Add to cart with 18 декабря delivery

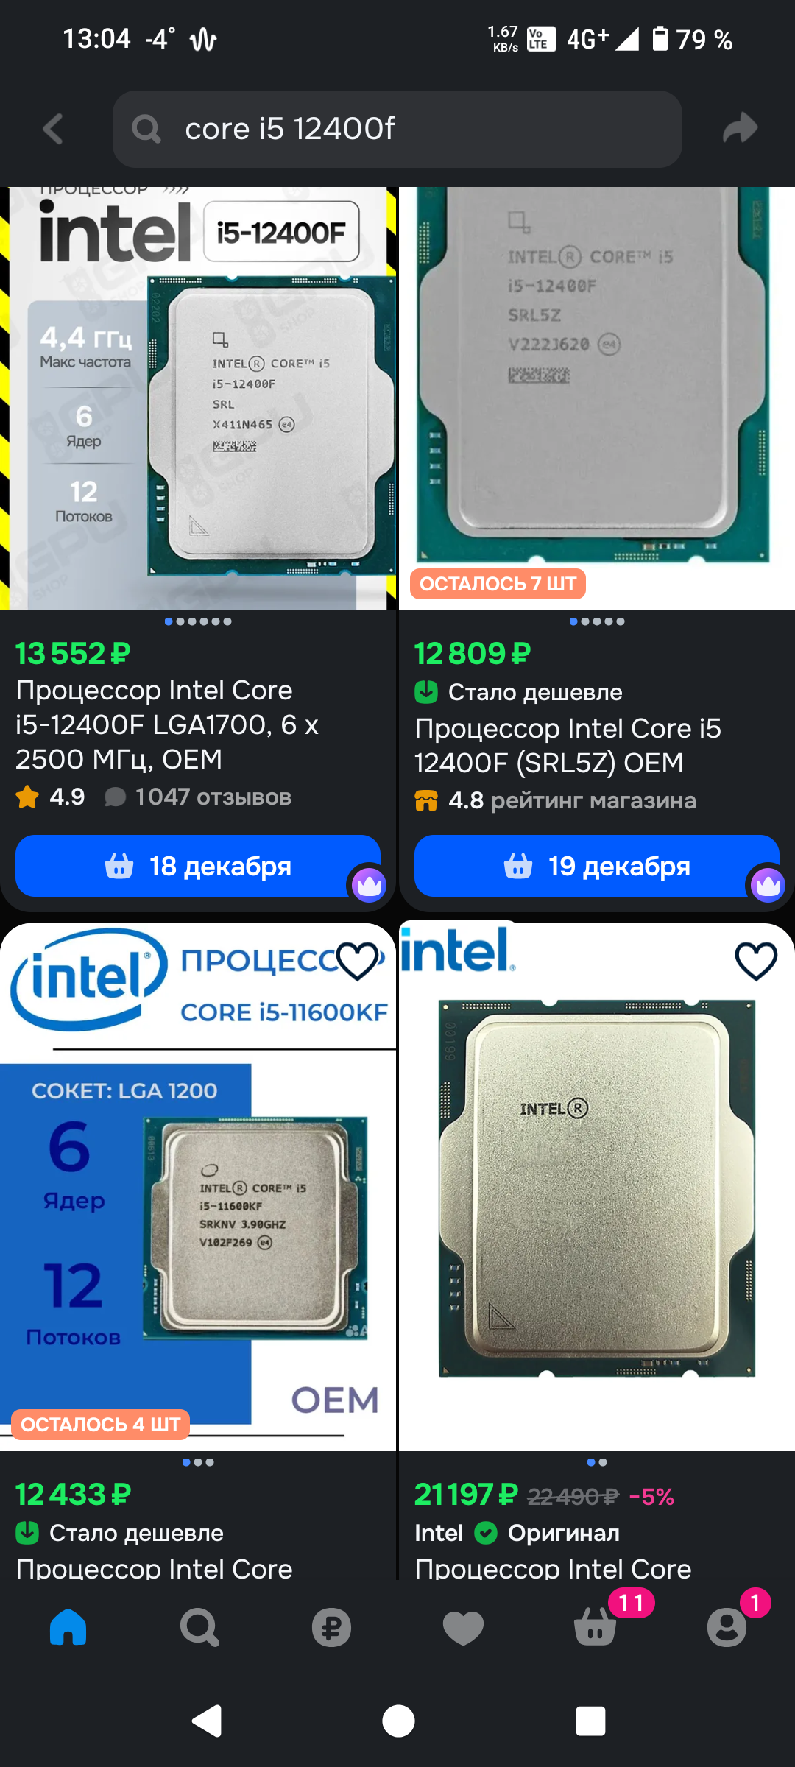click(198, 866)
